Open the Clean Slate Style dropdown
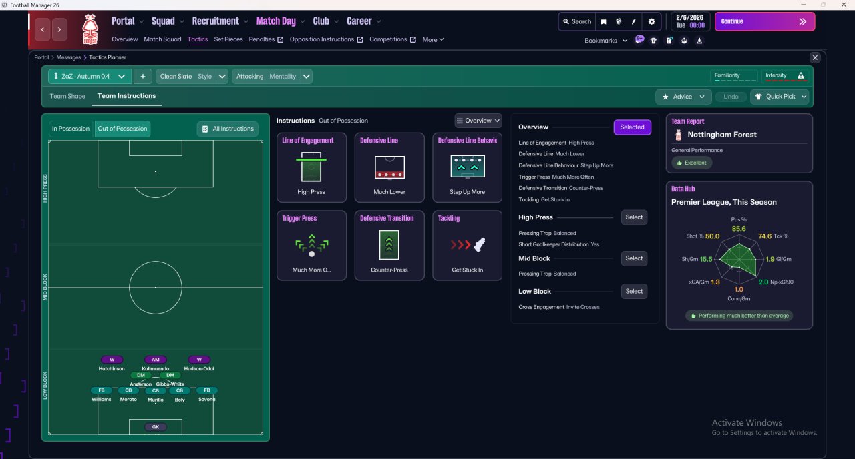The height and width of the screenshot is (459, 855). (x=192, y=76)
